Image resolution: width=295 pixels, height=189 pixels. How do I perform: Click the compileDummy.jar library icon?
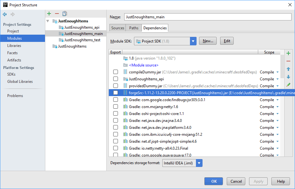point(125,72)
